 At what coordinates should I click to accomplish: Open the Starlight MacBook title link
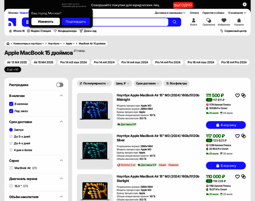(158, 179)
